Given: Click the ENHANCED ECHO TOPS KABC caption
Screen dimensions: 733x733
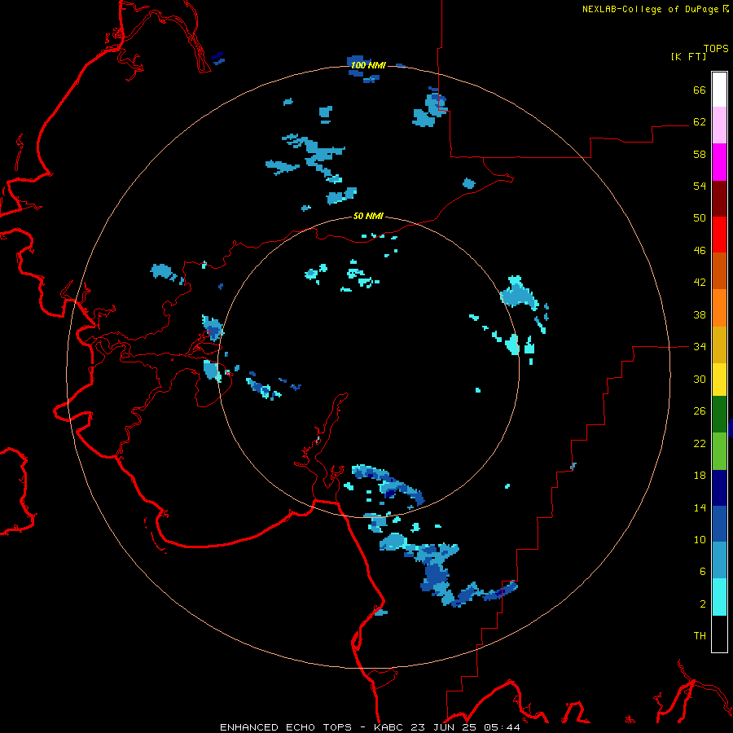Looking at the screenshot, I should pos(370,727).
